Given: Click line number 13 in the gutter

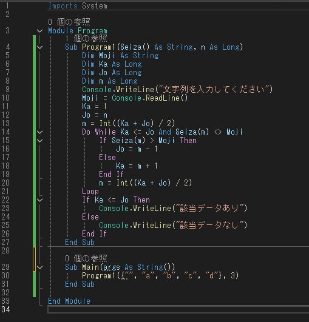Looking at the screenshot, I should click(x=5, y=123).
